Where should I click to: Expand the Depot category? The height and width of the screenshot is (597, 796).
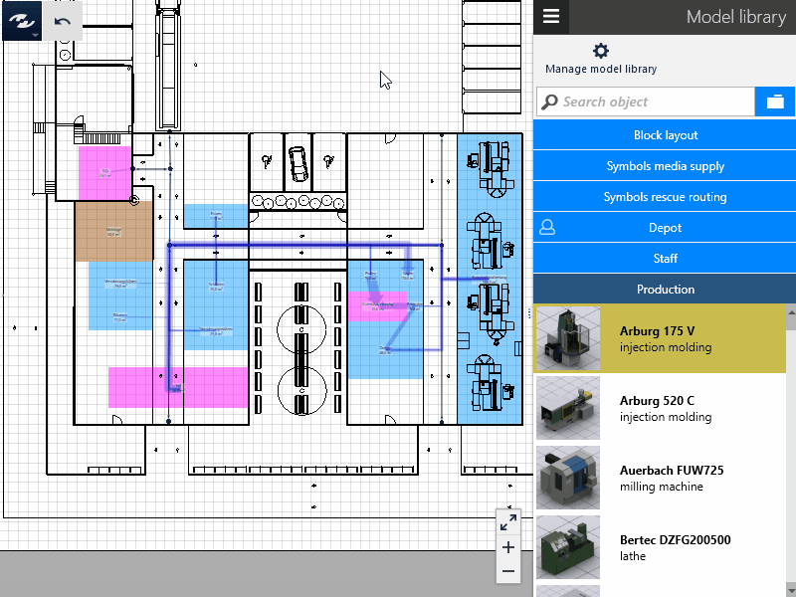click(x=665, y=228)
